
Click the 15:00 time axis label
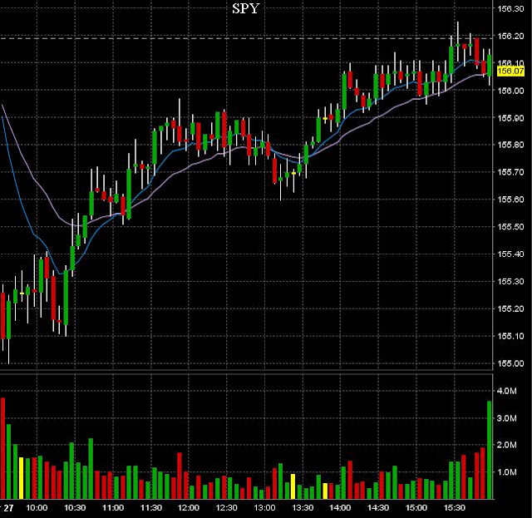point(416,508)
